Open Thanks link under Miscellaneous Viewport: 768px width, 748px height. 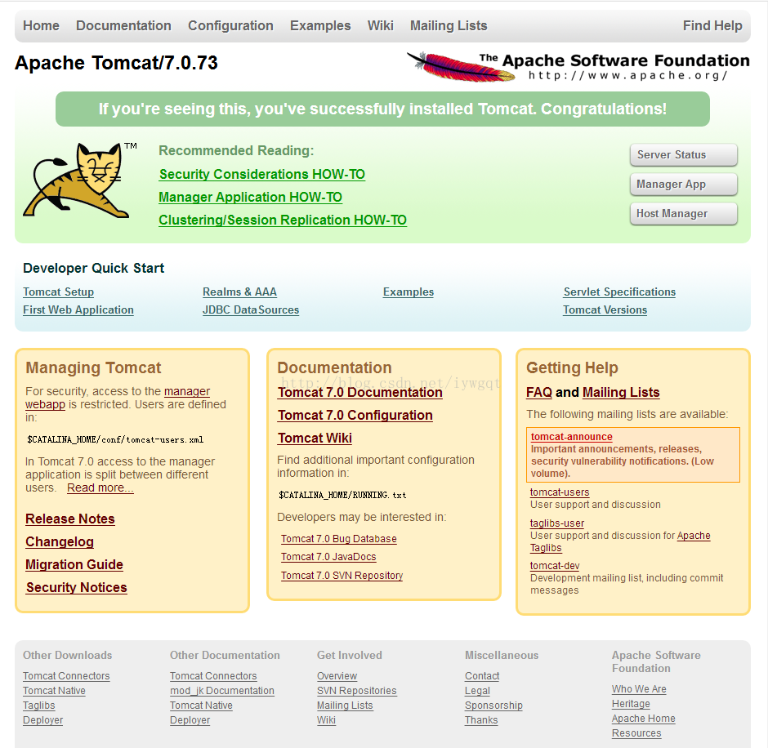tap(481, 720)
